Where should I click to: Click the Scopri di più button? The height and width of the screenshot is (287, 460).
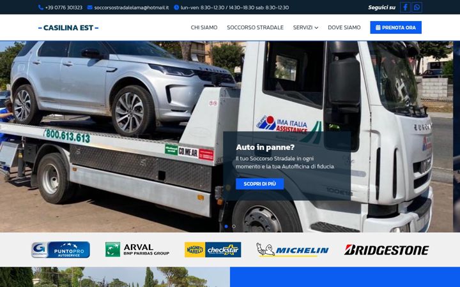[x=259, y=184]
